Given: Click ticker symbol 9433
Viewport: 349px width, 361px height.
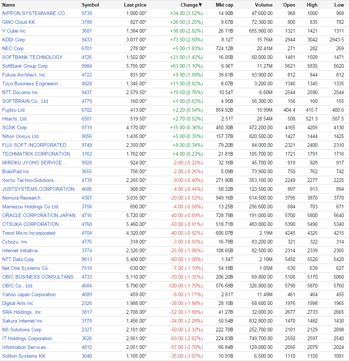Looking at the screenshot, I should pyautogui.click(x=87, y=40).
